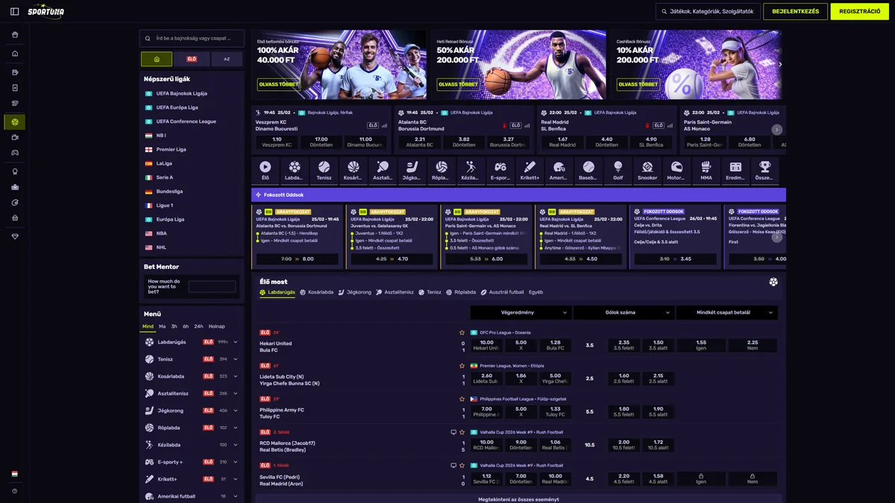The width and height of the screenshot is (895, 503).
Task: Favorite the Sevilla FC match star
Action: click(462, 465)
